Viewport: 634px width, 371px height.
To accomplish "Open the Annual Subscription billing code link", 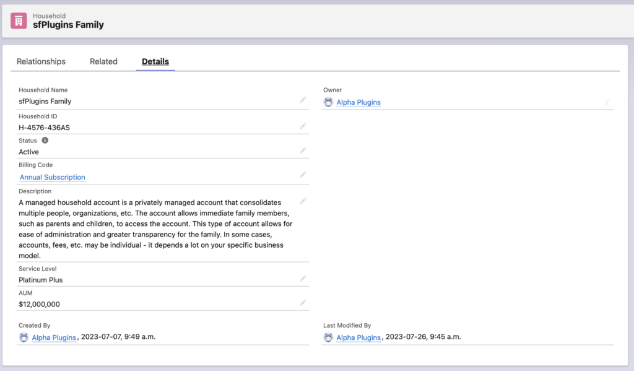I will 53,177.
